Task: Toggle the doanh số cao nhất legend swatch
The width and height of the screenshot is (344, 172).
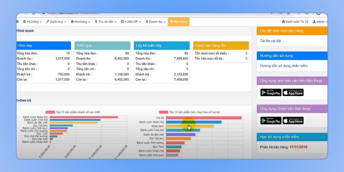Action: click(x=50, y=112)
